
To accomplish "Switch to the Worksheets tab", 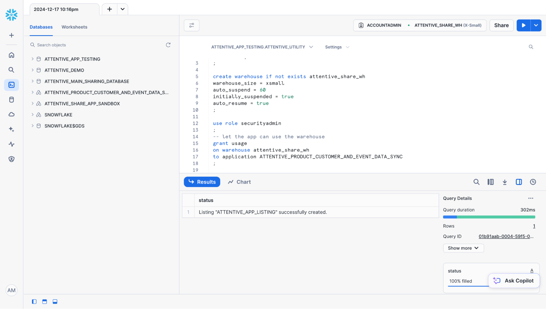I will [74, 27].
